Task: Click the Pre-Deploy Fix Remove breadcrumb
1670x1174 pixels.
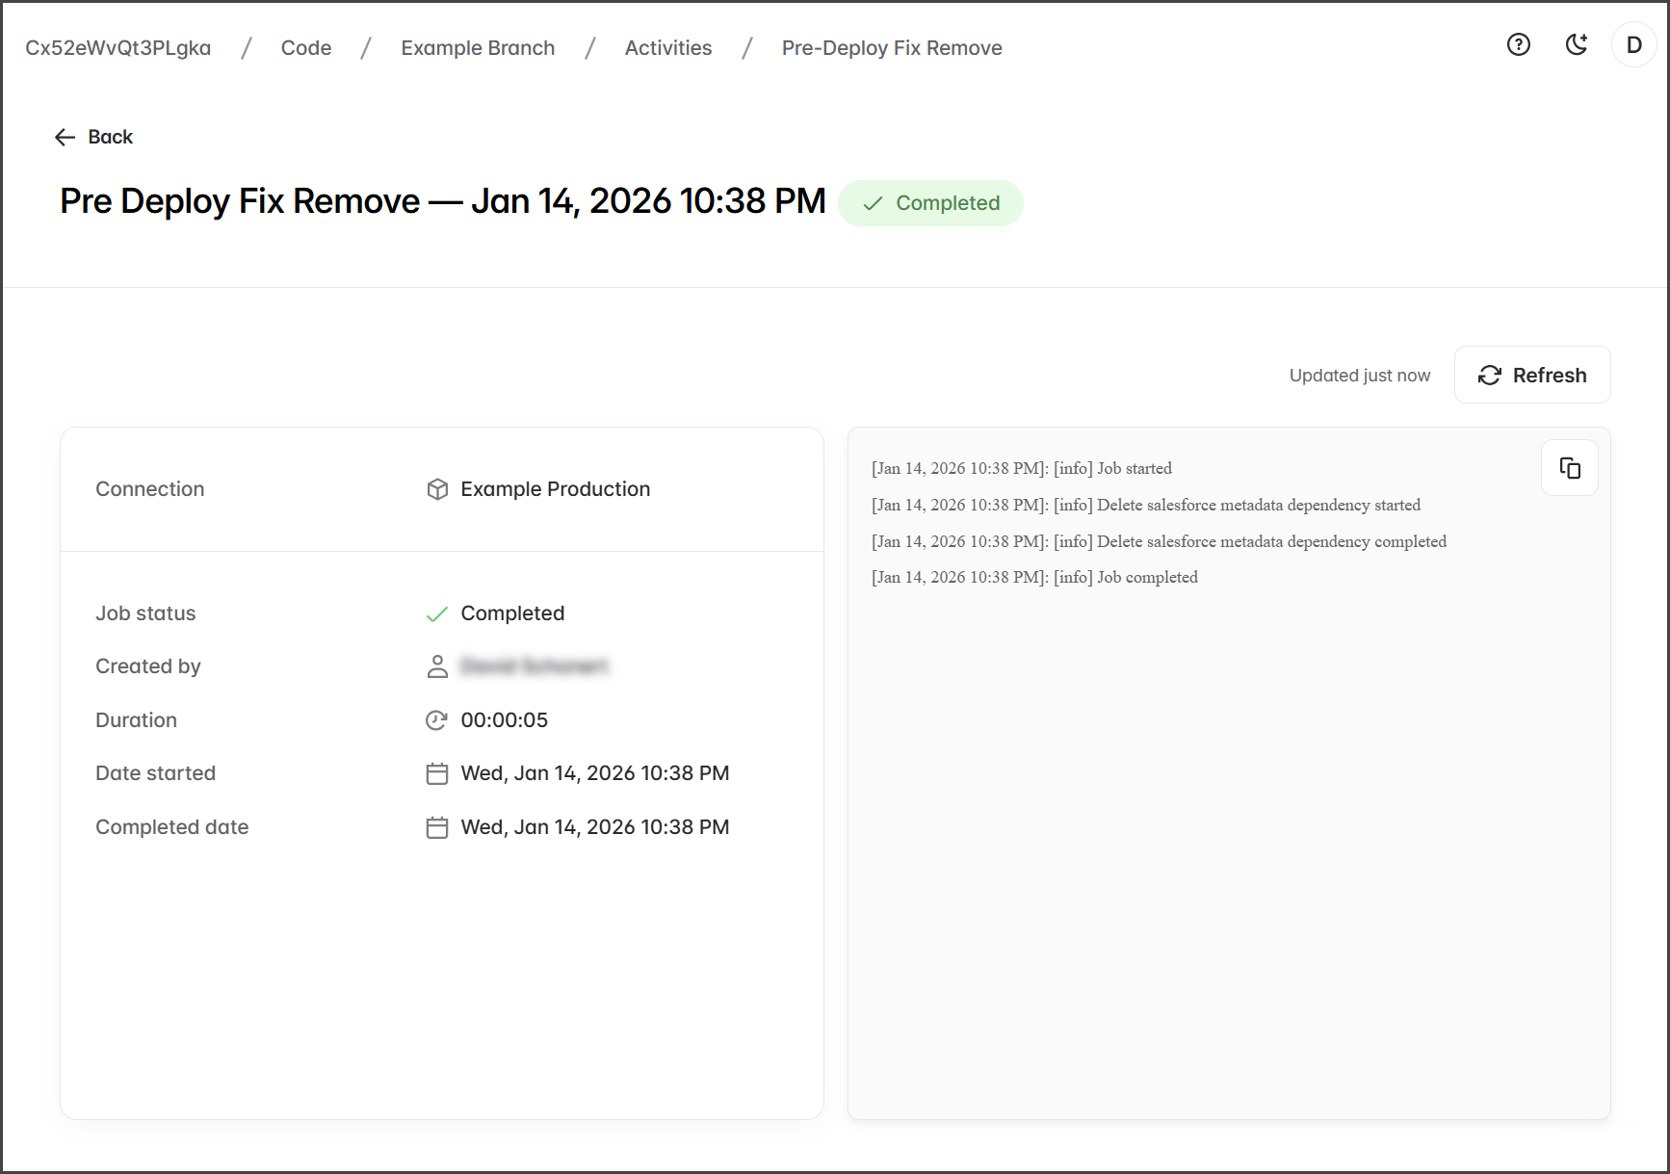Action: (x=891, y=48)
